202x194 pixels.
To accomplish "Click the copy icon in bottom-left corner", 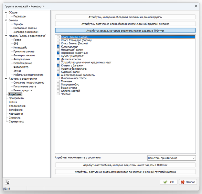I will click(x=7, y=182).
